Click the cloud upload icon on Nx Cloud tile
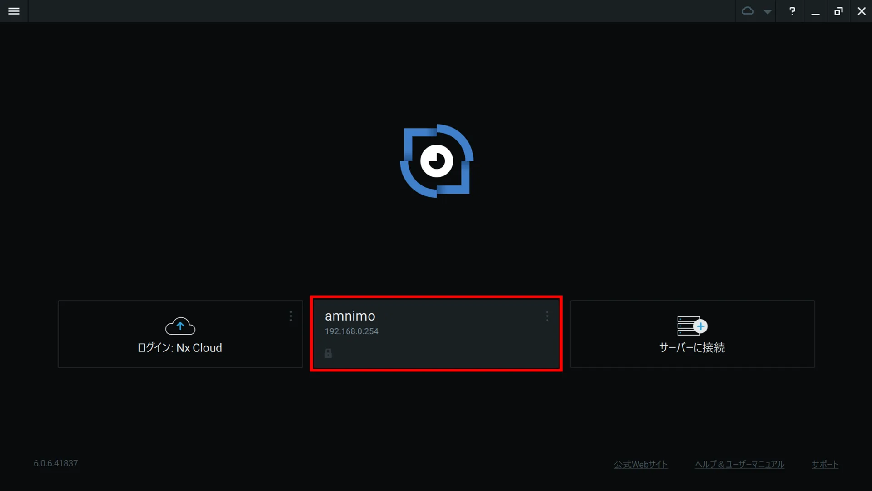Screen dimensions: 872x491 180,326
